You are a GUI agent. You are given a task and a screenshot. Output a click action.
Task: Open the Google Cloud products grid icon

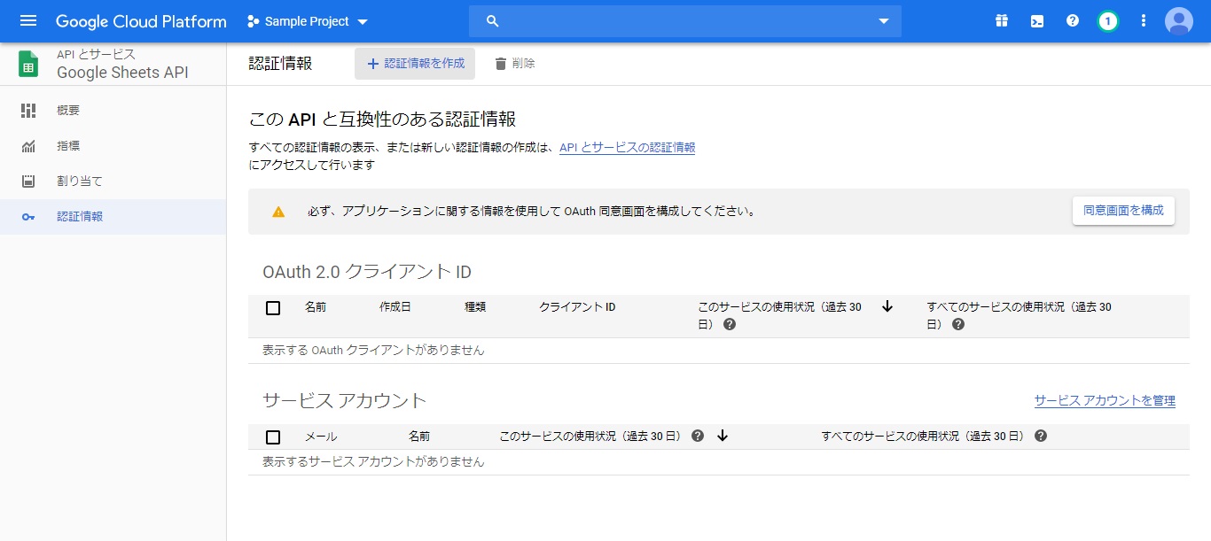[x=1001, y=19]
